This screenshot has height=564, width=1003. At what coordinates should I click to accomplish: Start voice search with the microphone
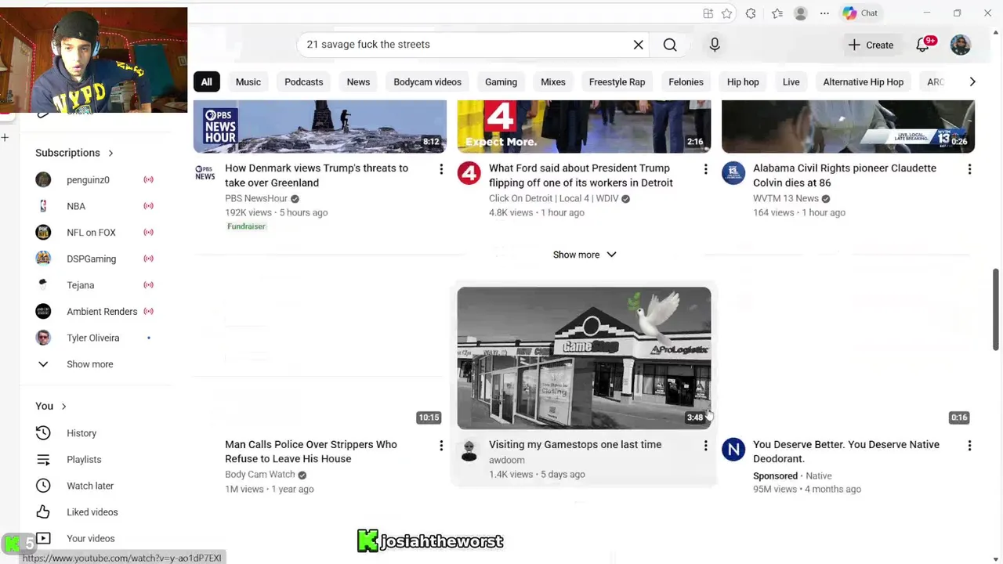tap(715, 45)
